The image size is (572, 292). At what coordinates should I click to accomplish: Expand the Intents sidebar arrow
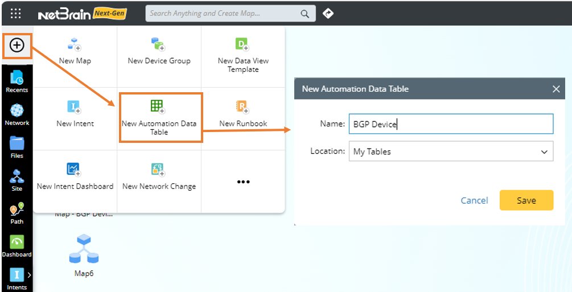pyautogui.click(x=29, y=275)
